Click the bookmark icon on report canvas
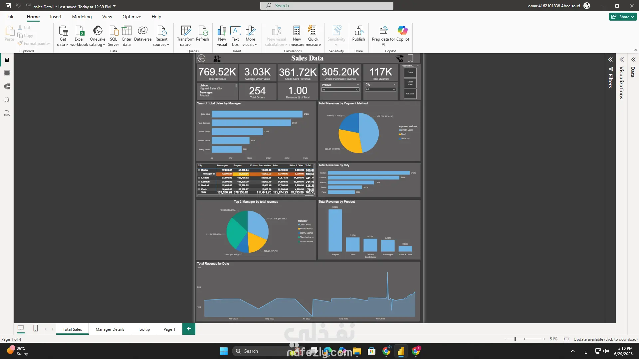 (410, 58)
